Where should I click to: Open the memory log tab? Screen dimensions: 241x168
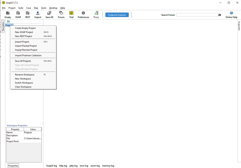(108, 166)
